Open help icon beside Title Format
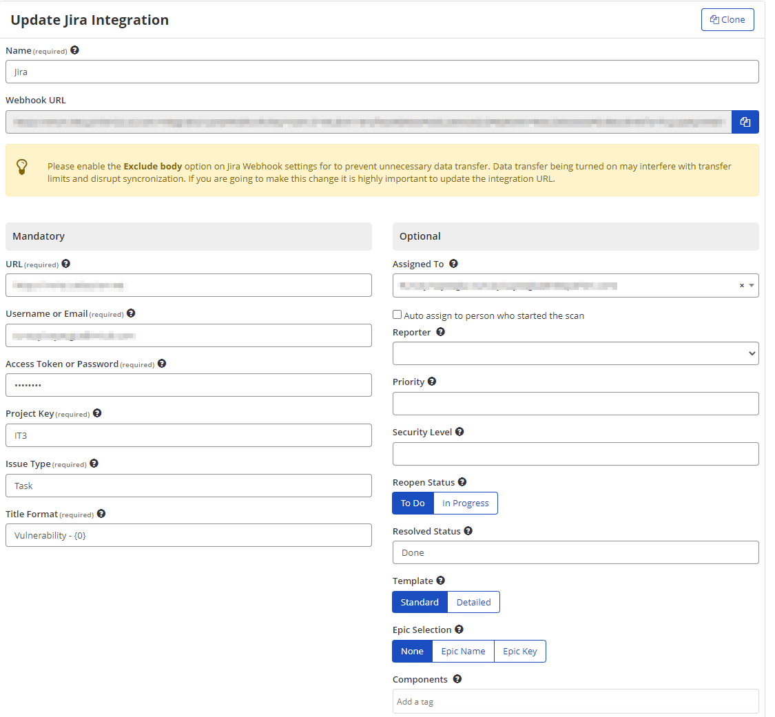The height and width of the screenshot is (717, 775). coord(101,514)
